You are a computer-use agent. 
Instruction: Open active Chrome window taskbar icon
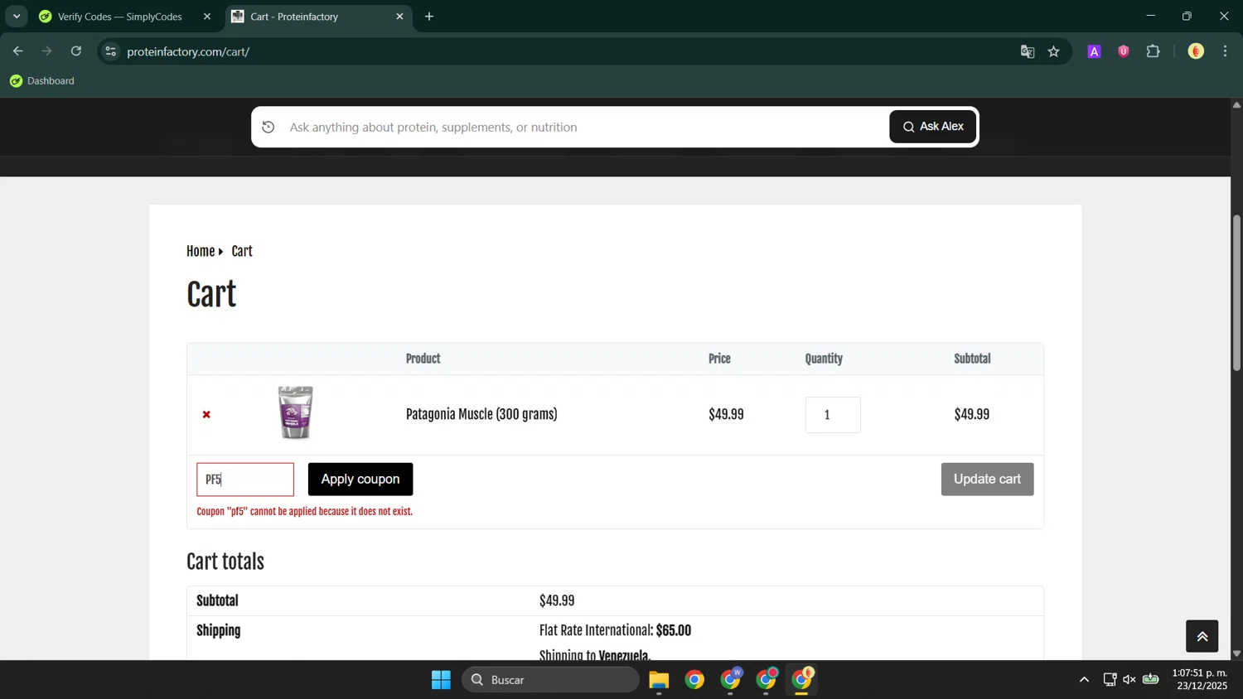(x=802, y=680)
